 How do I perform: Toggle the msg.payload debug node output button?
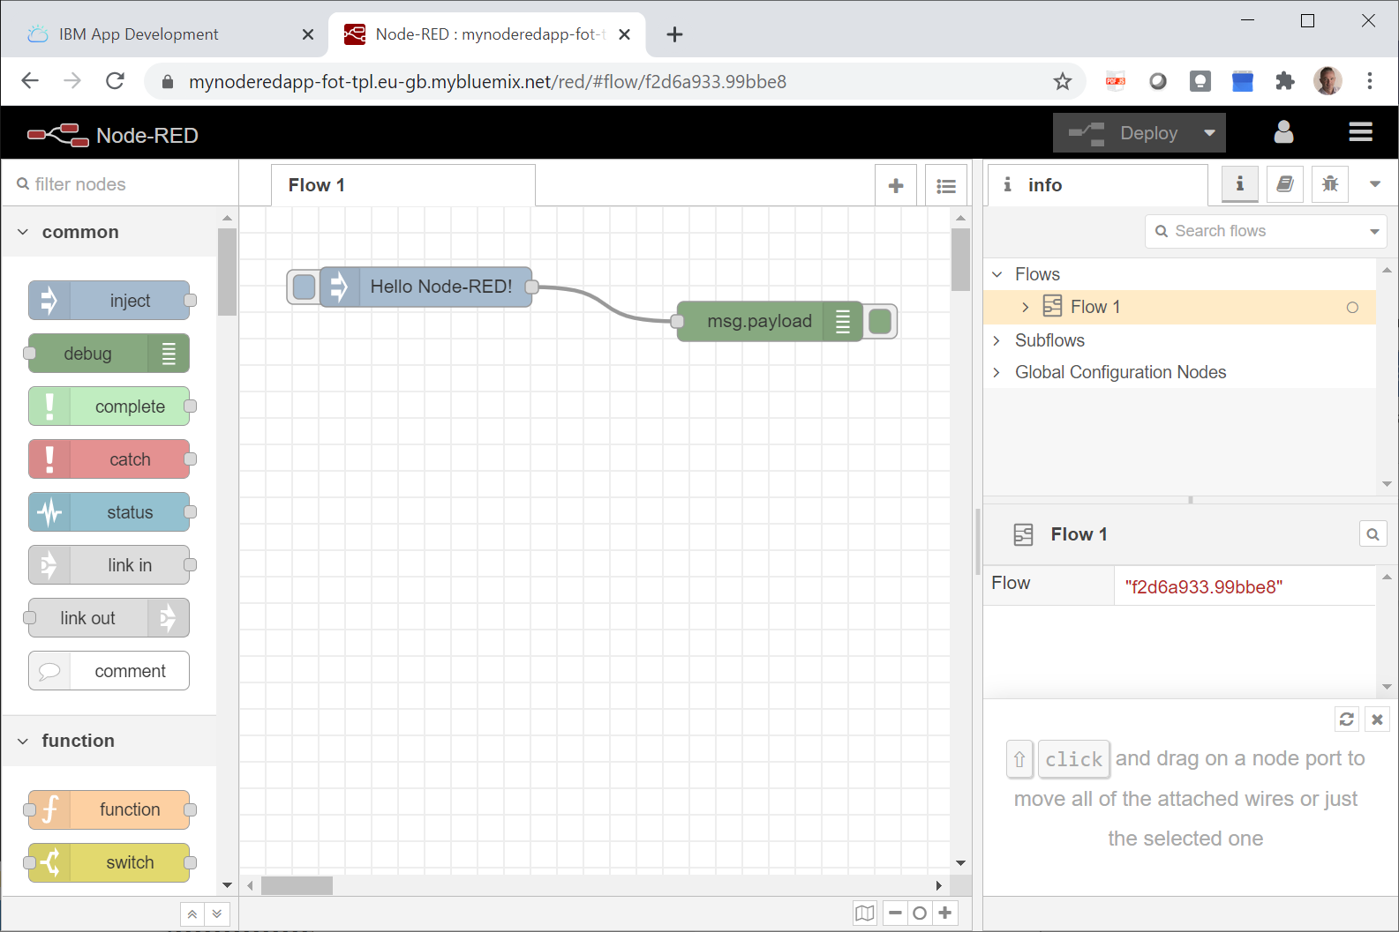[880, 322]
